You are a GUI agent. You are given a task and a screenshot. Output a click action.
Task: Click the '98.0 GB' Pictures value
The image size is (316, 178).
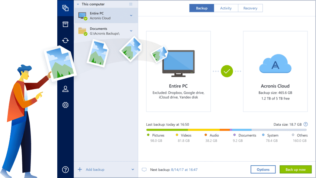(156, 141)
